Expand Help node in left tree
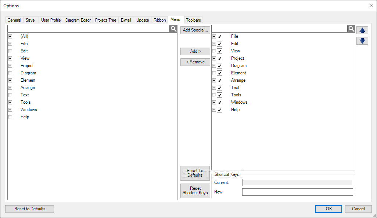The image size is (377, 218). pyautogui.click(x=10, y=117)
